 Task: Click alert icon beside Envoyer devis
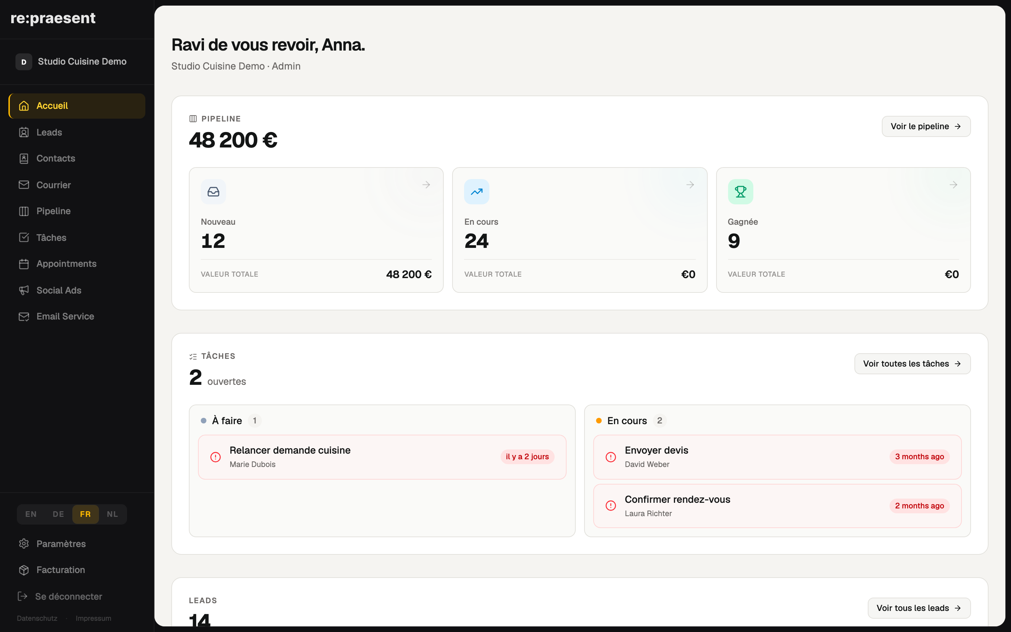coord(611,457)
